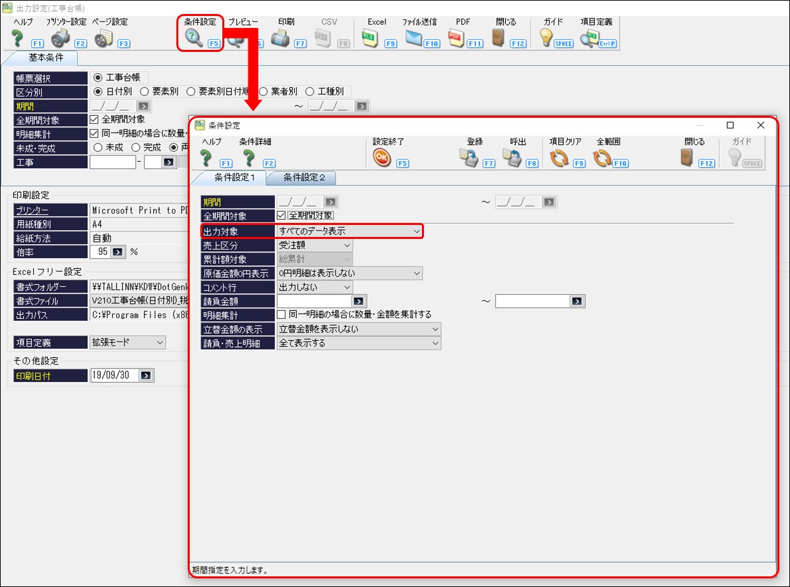This screenshot has width=790, height=587.
Task: Click the PDF output icon
Action: (x=457, y=39)
